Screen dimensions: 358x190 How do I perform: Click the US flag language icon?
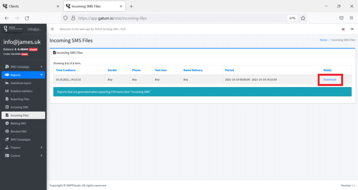(343, 29)
